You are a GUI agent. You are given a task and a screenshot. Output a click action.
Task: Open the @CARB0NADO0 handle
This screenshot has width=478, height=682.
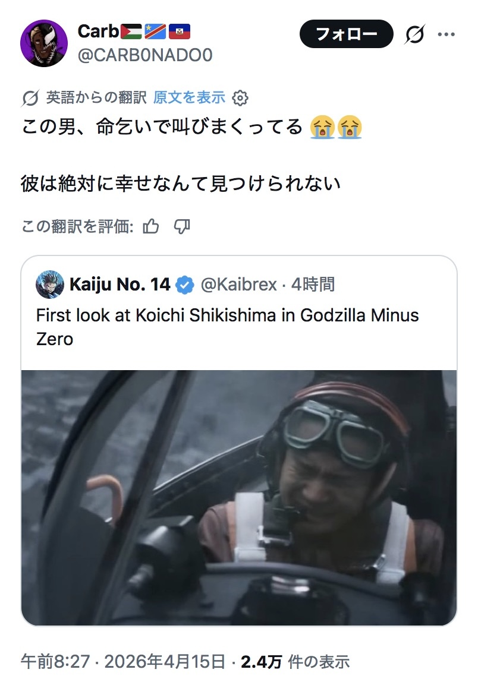coord(145,55)
